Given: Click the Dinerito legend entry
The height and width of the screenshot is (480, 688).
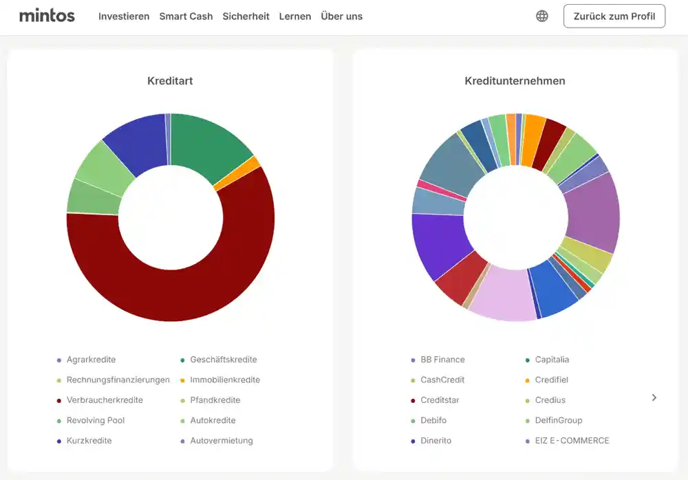Looking at the screenshot, I should point(431,441).
